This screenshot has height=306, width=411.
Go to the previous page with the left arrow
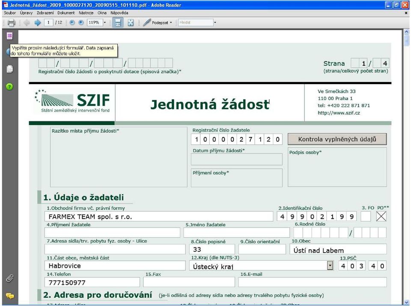click(x=27, y=23)
